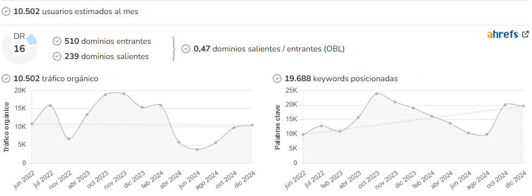Select '10.502 tráfico orgánico' chart title

56,79
